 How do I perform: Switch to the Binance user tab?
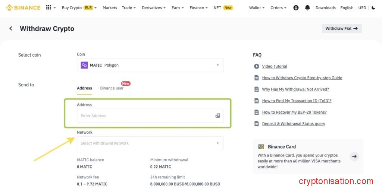tap(112, 88)
